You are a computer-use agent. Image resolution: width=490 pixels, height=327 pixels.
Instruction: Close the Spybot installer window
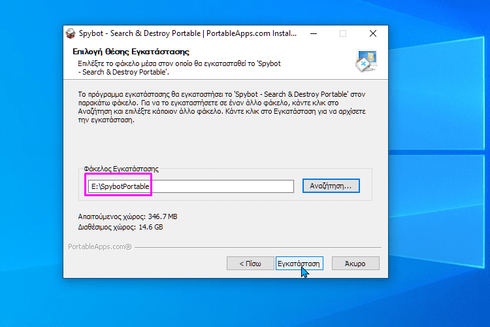click(x=373, y=33)
